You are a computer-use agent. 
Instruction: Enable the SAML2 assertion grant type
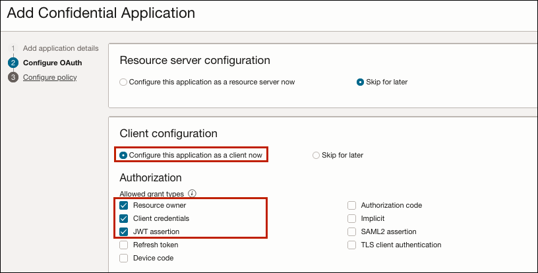pyautogui.click(x=351, y=232)
